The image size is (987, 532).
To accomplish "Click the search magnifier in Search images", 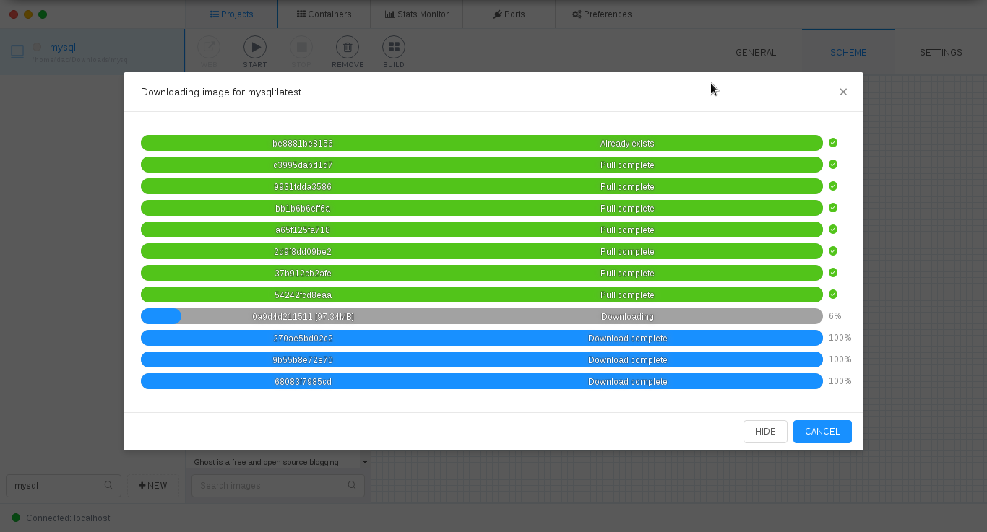I will pos(352,485).
